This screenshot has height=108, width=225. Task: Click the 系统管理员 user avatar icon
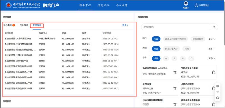pos(196,5)
